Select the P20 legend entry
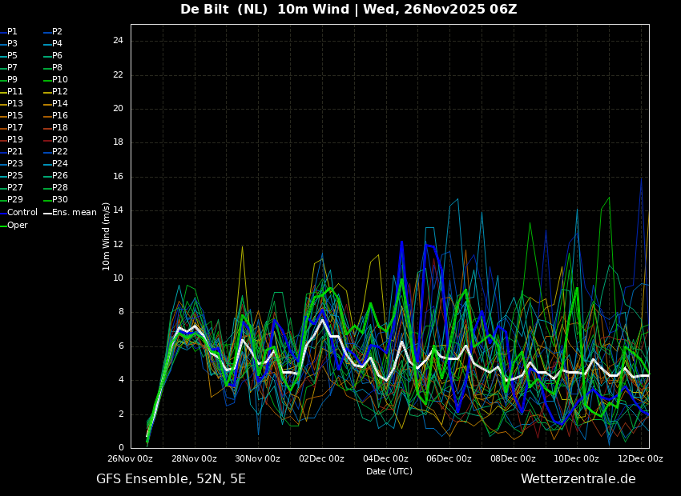Viewport: 681px width, 496px height. pyautogui.click(x=55, y=140)
